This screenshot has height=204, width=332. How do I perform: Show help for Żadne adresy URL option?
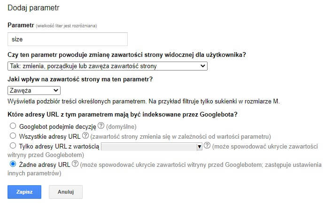pos(75,165)
